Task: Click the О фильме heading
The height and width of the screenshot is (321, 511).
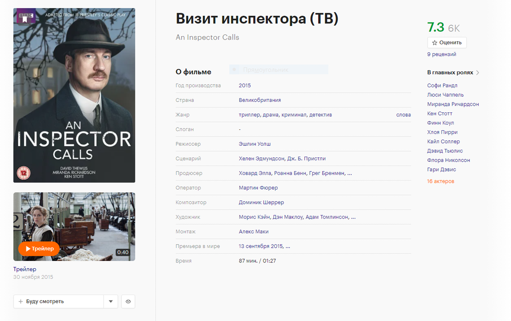Action: 193,72
